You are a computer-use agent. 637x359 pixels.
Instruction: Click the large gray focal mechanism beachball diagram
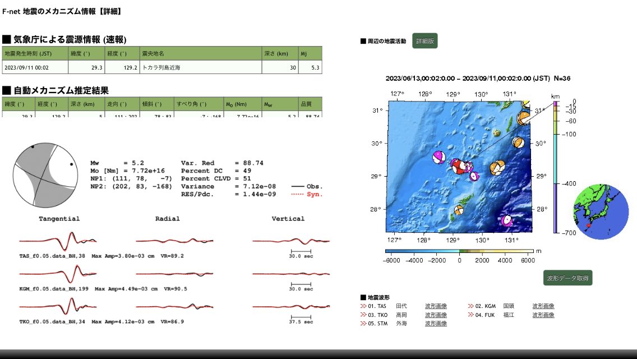(x=45, y=175)
